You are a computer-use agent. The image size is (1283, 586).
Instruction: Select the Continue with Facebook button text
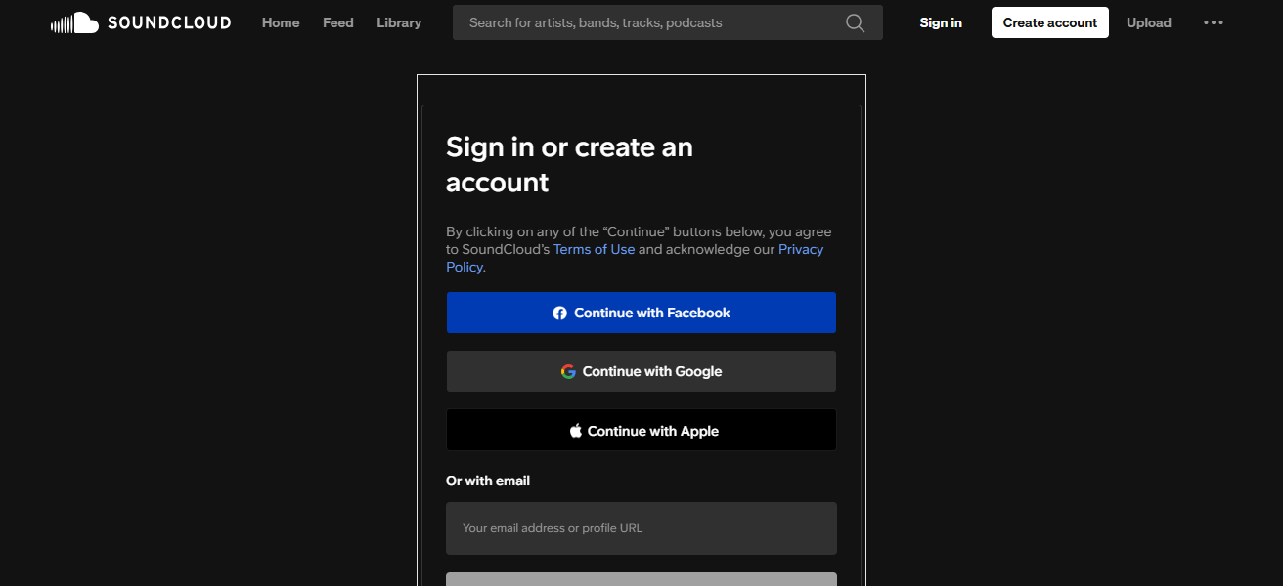pyautogui.click(x=652, y=314)
